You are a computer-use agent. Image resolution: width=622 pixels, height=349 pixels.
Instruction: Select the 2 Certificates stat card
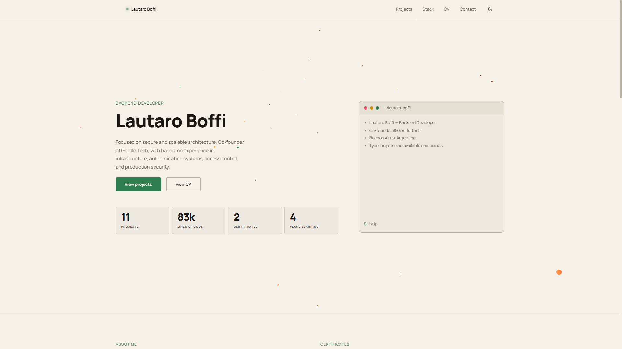255,220
